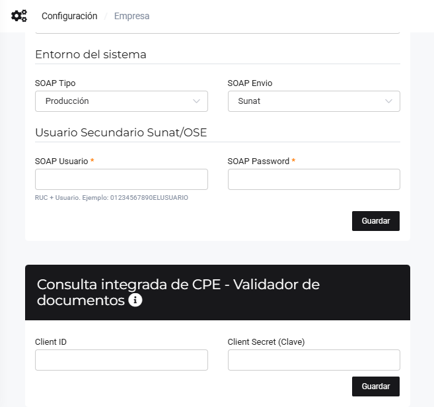The height and width of the screenshot is (407, 434).
Task: Click the Client Secret (Clave) label
Action: tap(266, 342)
